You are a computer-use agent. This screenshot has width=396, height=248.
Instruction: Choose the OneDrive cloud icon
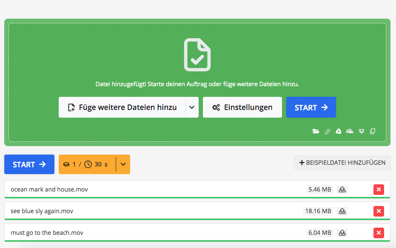[350, 131]
